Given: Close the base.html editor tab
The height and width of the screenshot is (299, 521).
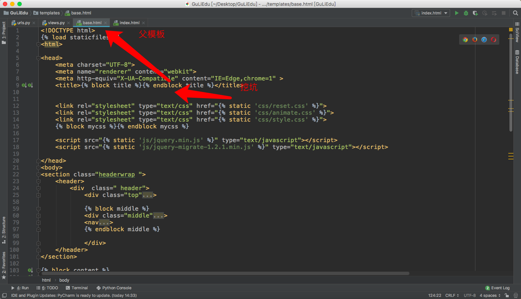Looking at the screenshot, I should coord(105,23).
